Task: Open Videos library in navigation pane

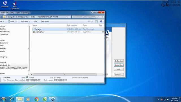Action: [2, 51]
